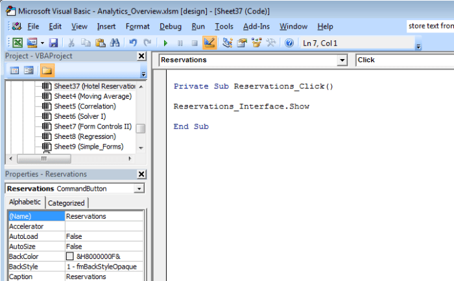Image resolution: width=454 pixels, height=281 pixels.
Task: Open the Tools menu
Action: pyautogui.click(x=224, y=27)
